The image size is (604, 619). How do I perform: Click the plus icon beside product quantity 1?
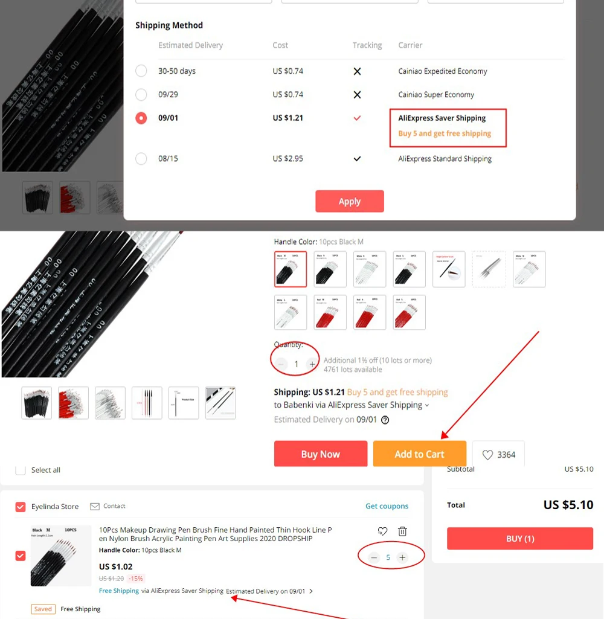point(312,364)
